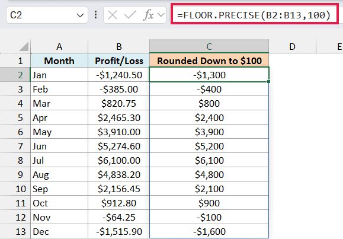Image resolution: width=343 pixels, height=239 pixels.
Task: Click the $6,100 result cell
Action: click(x=209, y=160)
